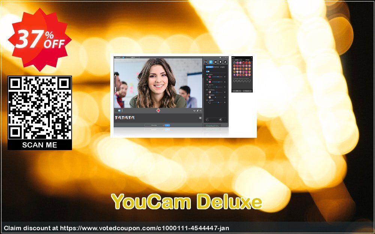Click the first icon right of the record button

coord(194,111)
